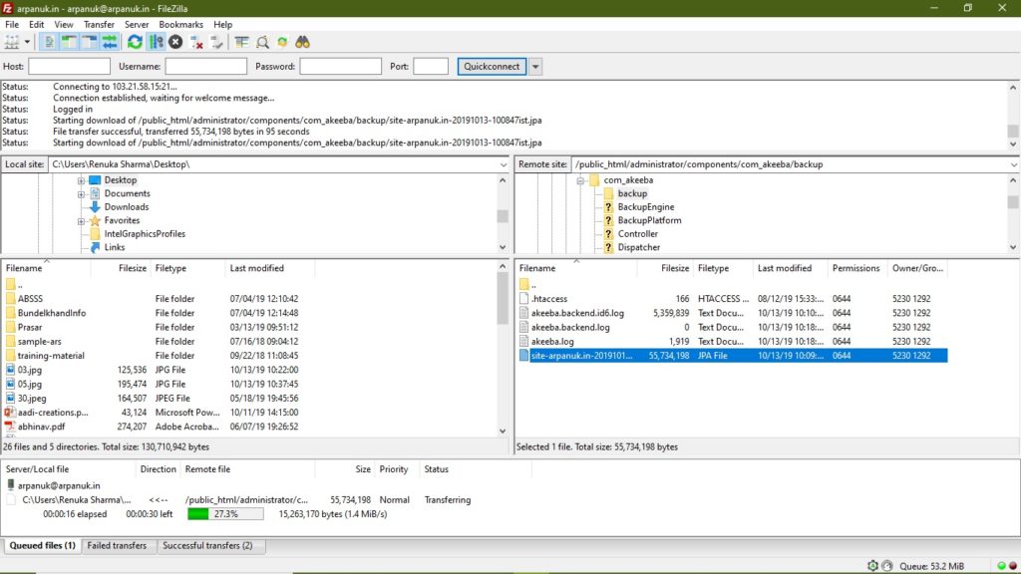Select BackupEngine in the remote tree
The height and width of the screenshot is (574, 1021).
tap(646, 207)
